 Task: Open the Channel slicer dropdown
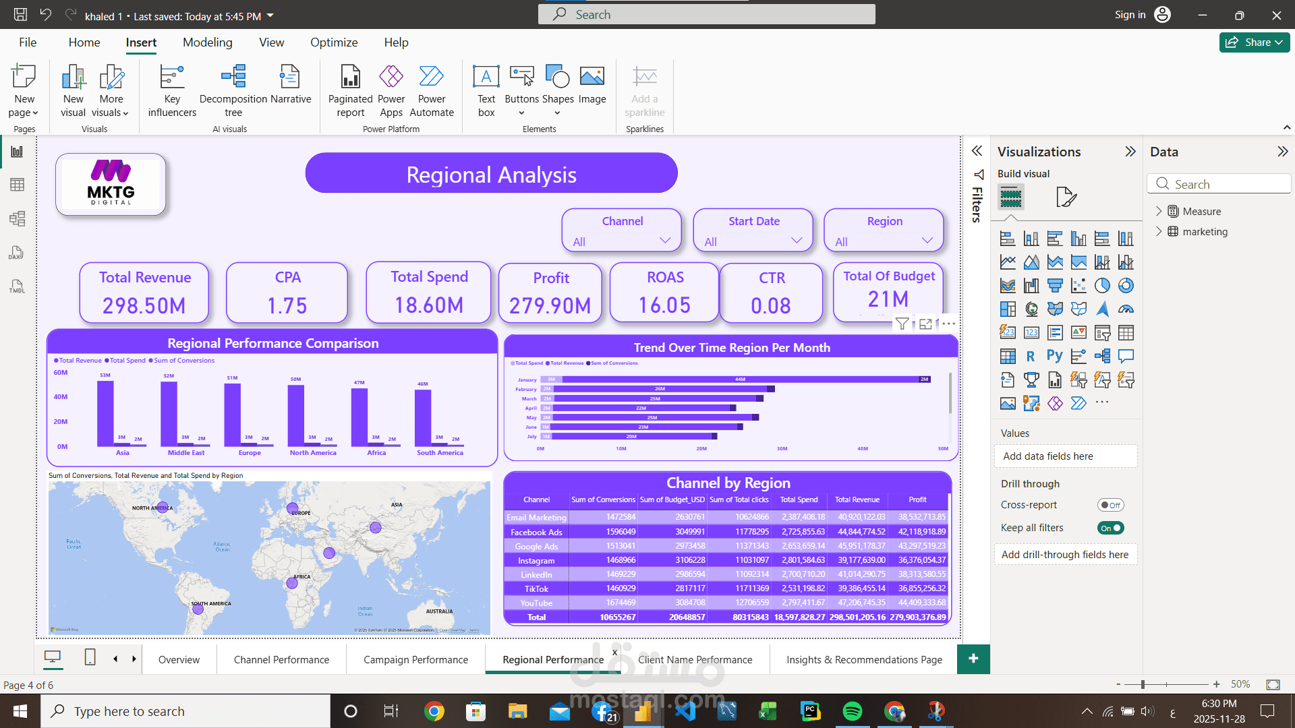pyautogui.click(x=664, y=241)
